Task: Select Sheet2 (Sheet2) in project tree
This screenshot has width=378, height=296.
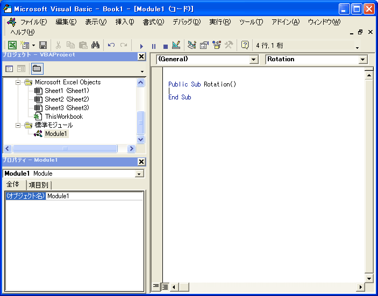Action: [x=67, y=99]
